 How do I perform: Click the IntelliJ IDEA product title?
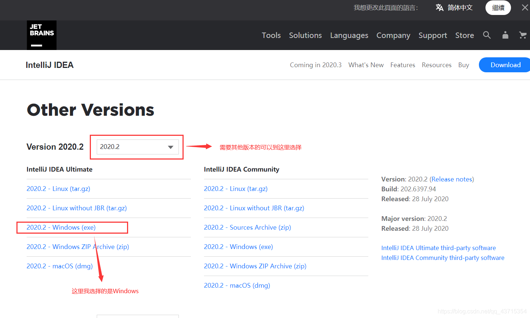(50, 65)
